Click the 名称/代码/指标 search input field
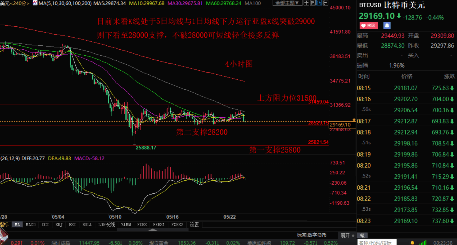 [x=377, y=242]
